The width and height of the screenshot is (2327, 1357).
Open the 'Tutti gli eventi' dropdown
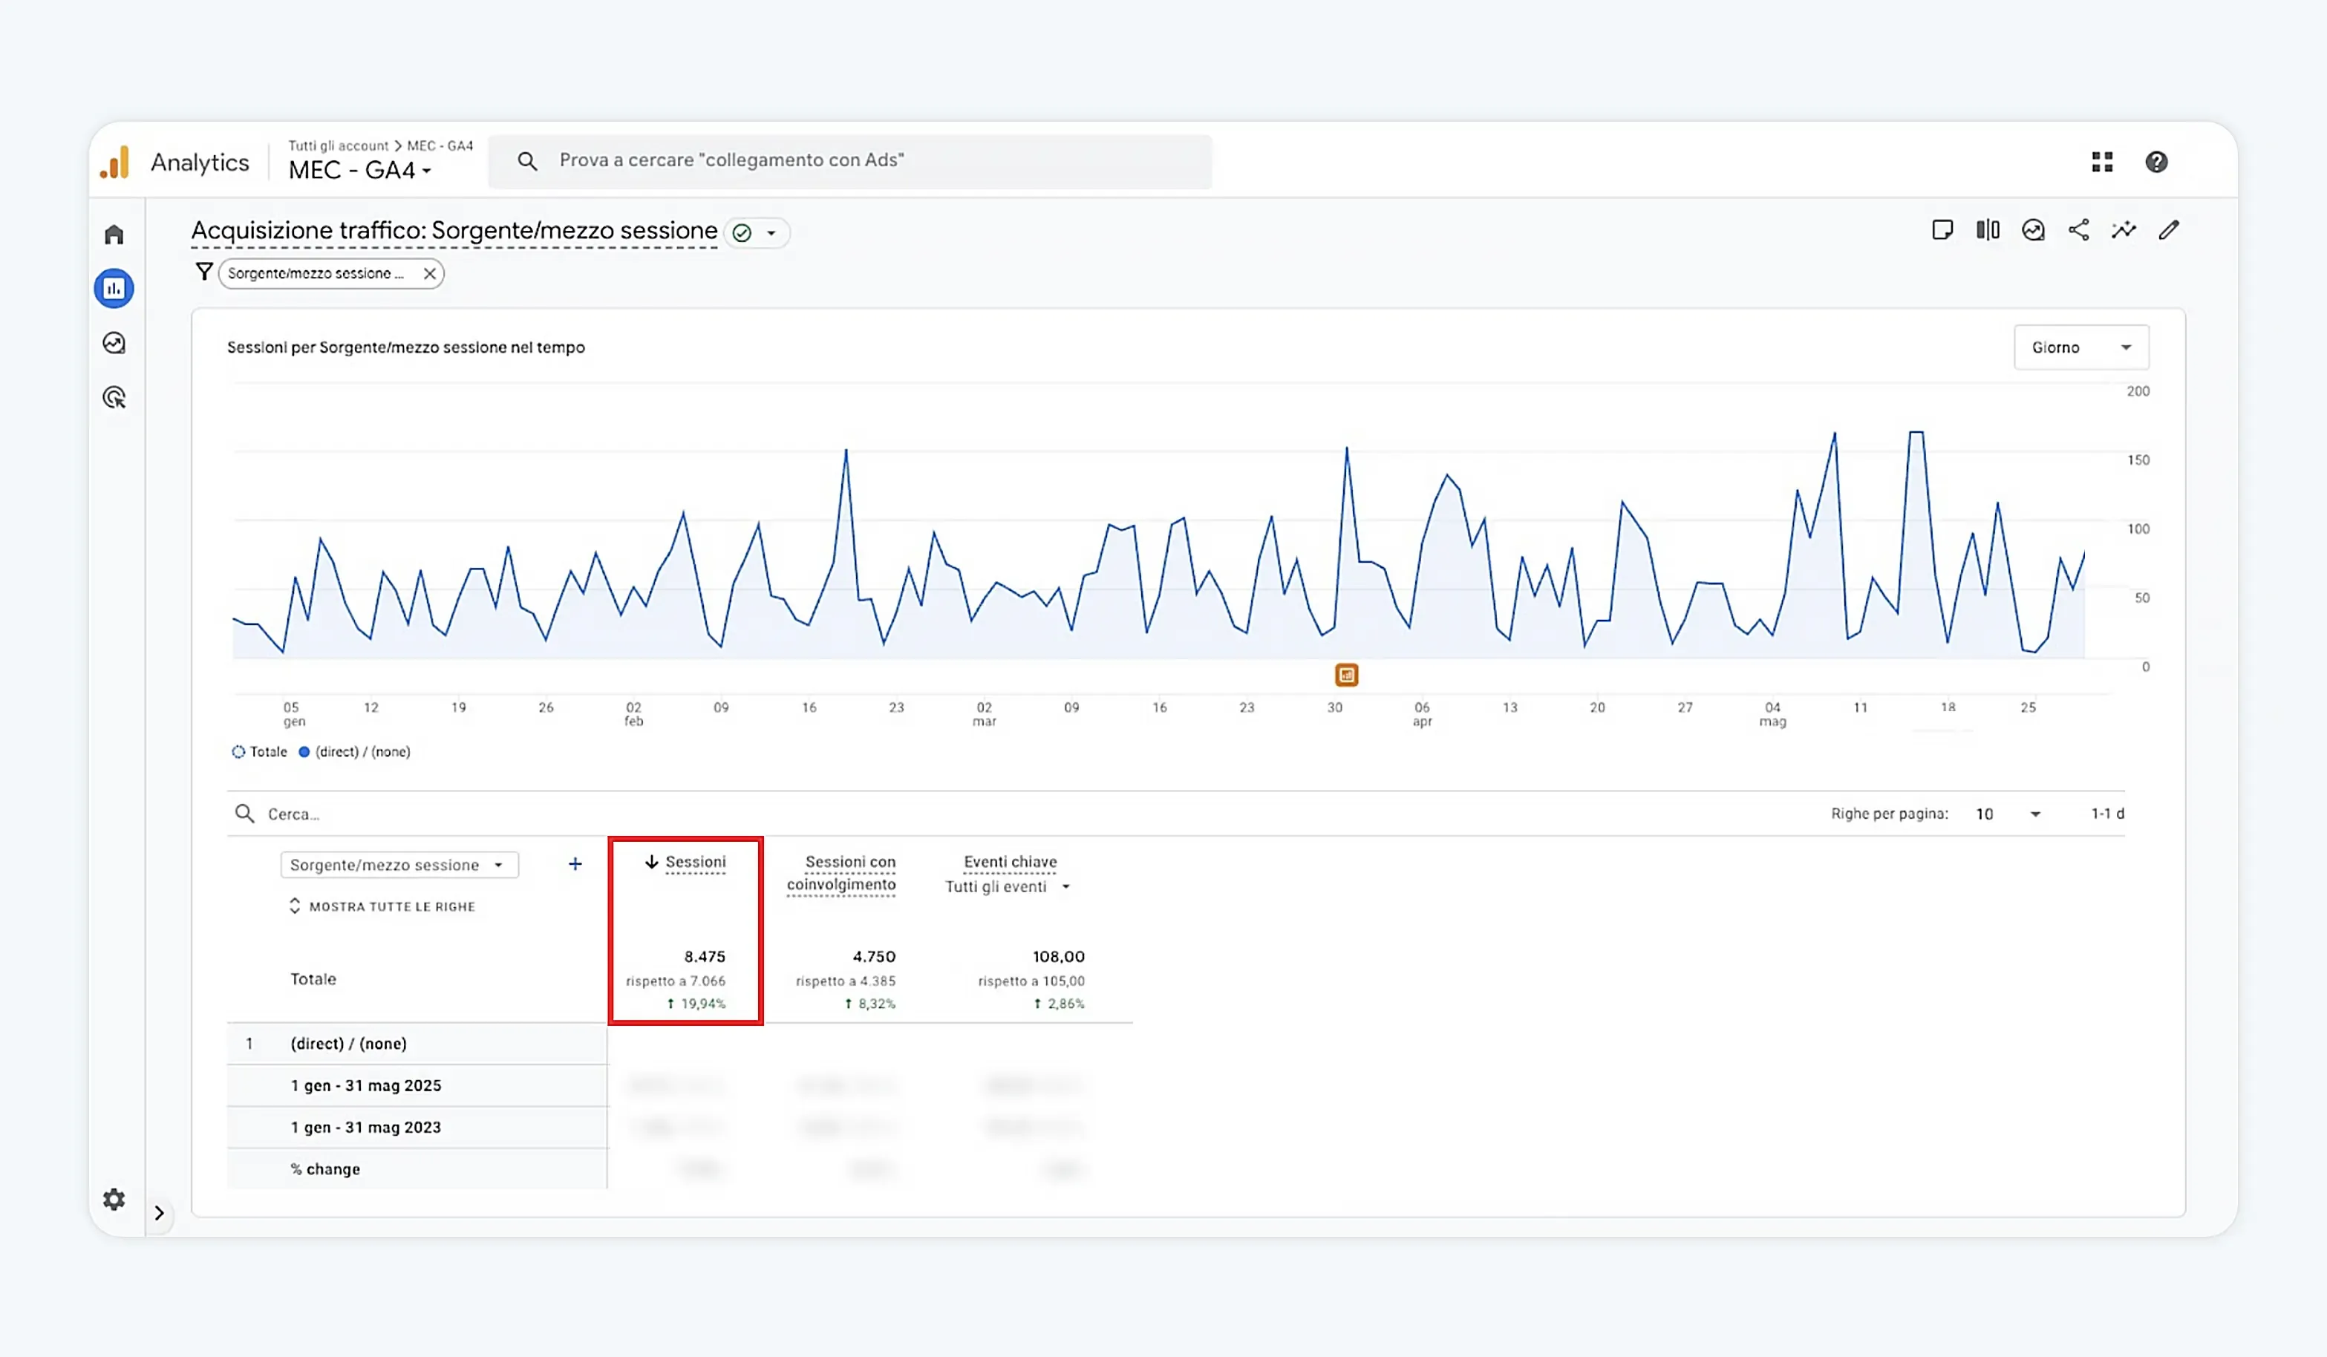[x=1008, y=887]
